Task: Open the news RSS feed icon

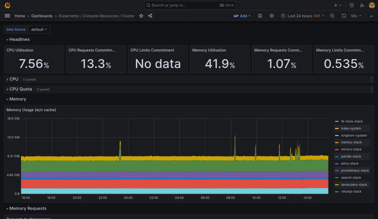Action: click(362, 5)
